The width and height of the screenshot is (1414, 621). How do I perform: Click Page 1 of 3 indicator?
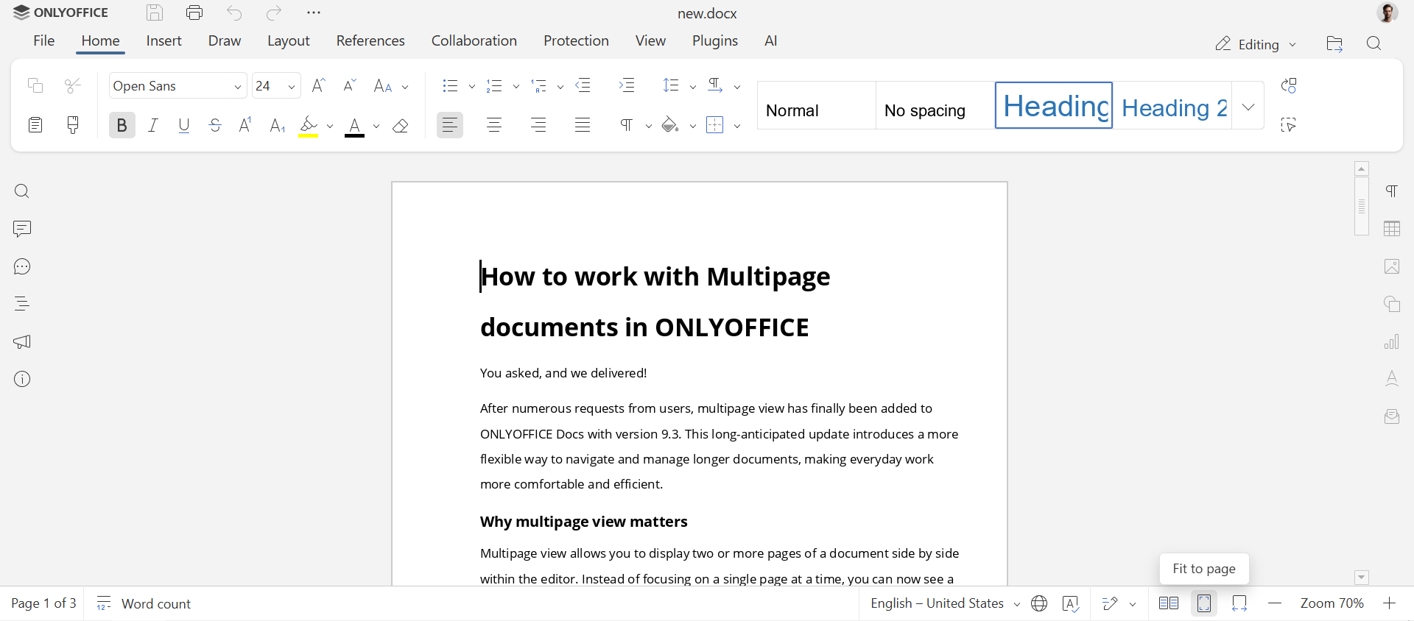click(x=43, y=603)
